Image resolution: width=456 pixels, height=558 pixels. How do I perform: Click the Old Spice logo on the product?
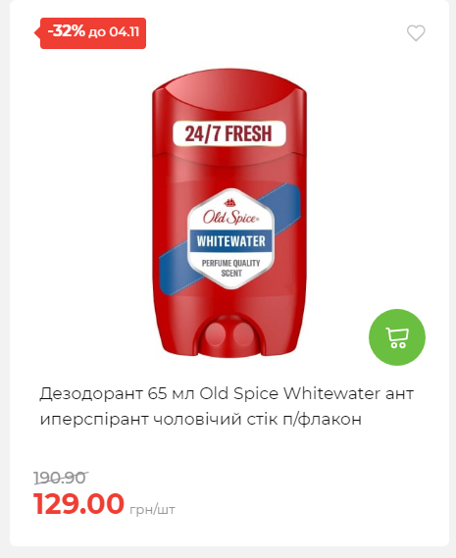[x=230, y=217]
